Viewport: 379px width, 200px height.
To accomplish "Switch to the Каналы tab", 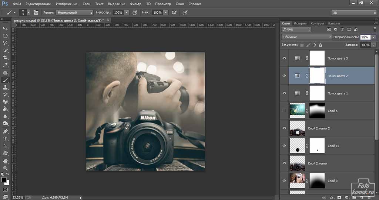I will 334,23.
